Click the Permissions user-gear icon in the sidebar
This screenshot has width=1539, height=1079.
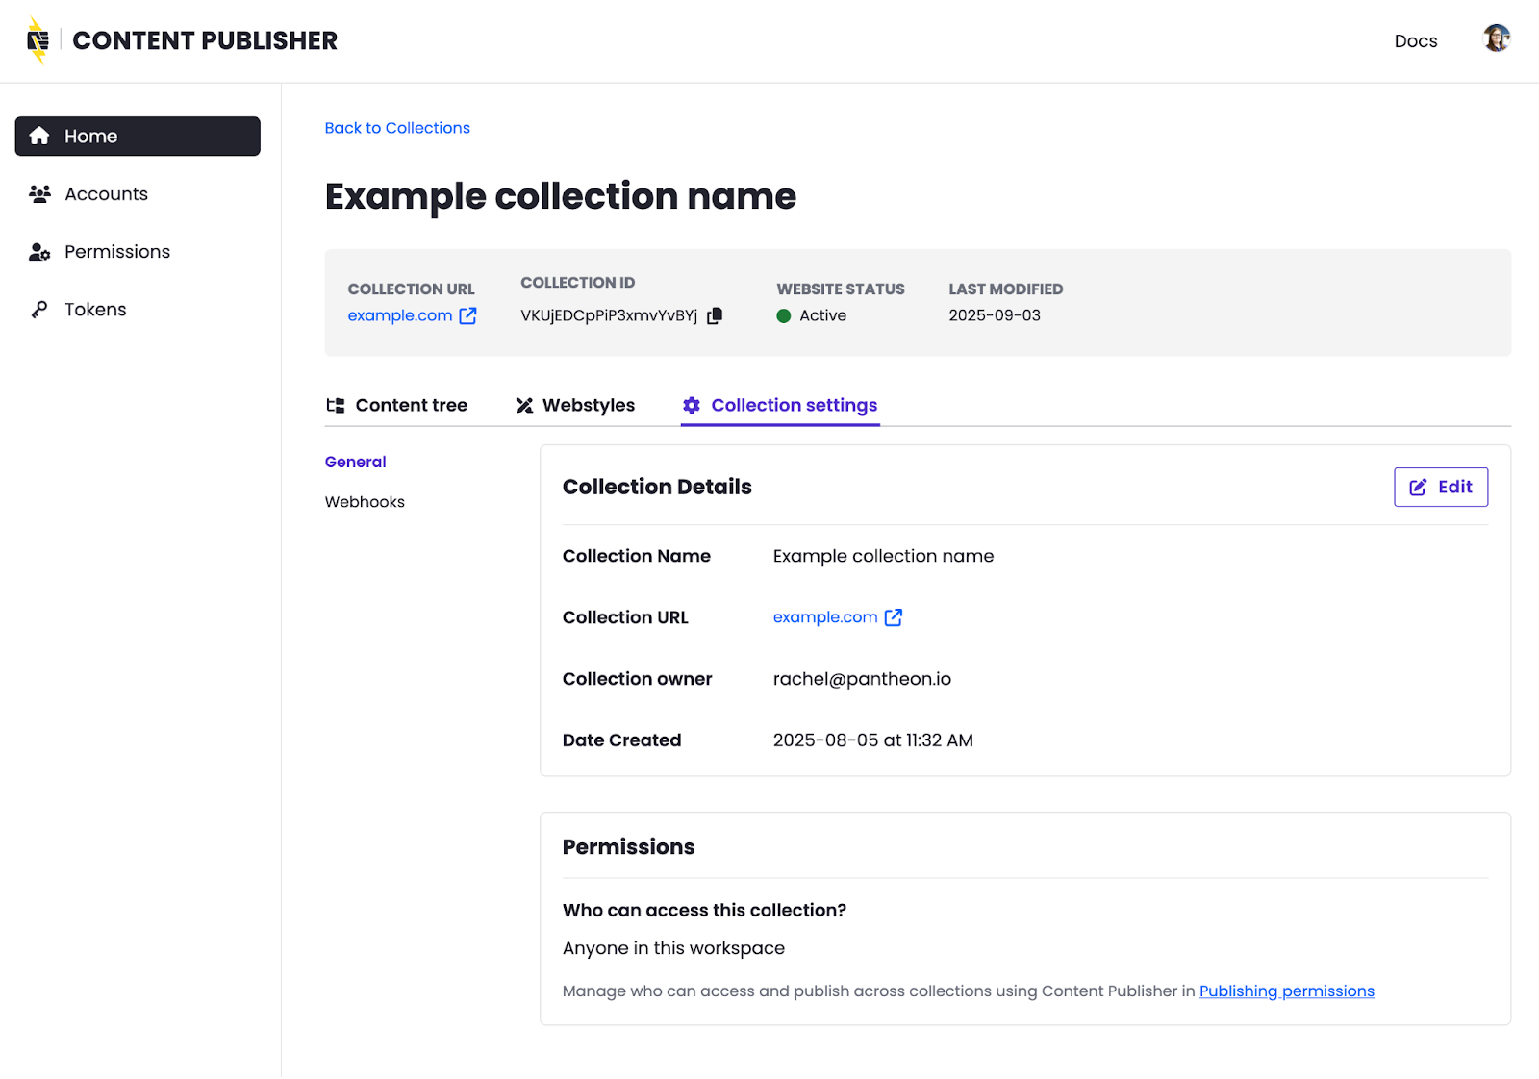click(39, 252)
